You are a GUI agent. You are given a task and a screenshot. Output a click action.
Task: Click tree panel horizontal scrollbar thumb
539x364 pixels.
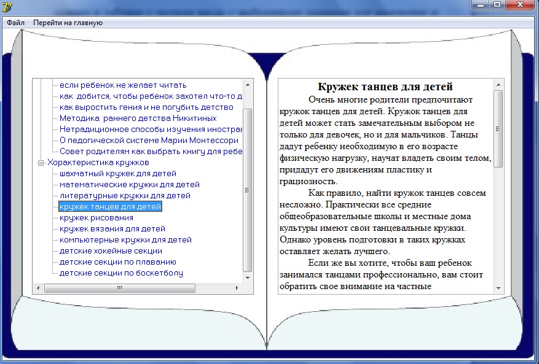[x=120, y=288]
